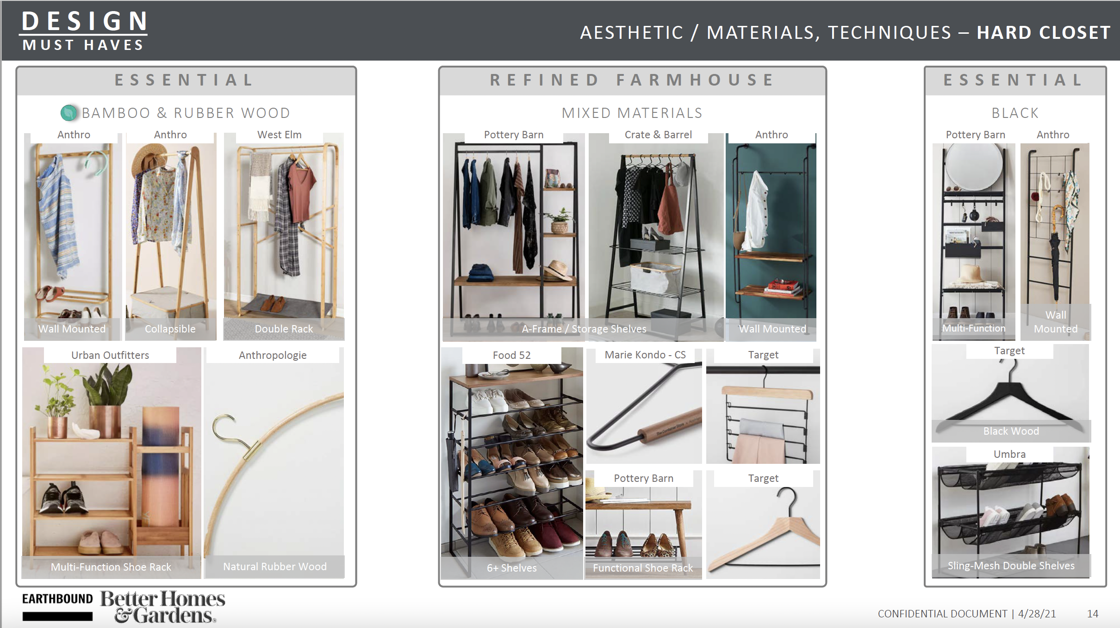
Task: Click the 'Natural Rubber Wood' caption
Action: click(x=275, y=566)
